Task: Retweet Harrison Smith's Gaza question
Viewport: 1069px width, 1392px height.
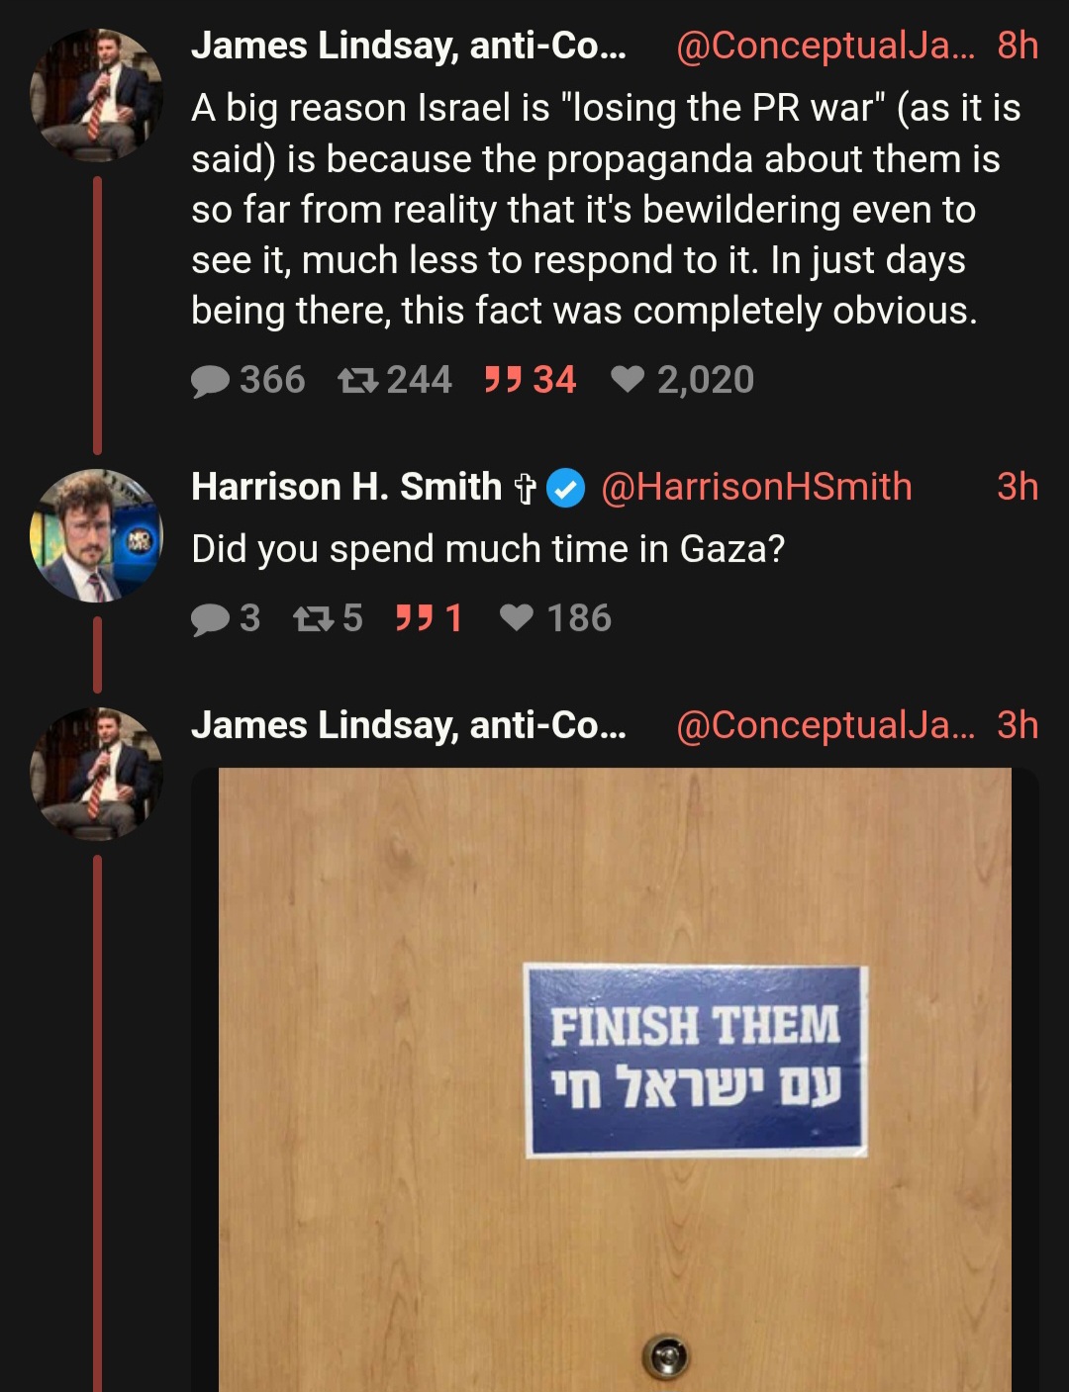Action: 328,618
